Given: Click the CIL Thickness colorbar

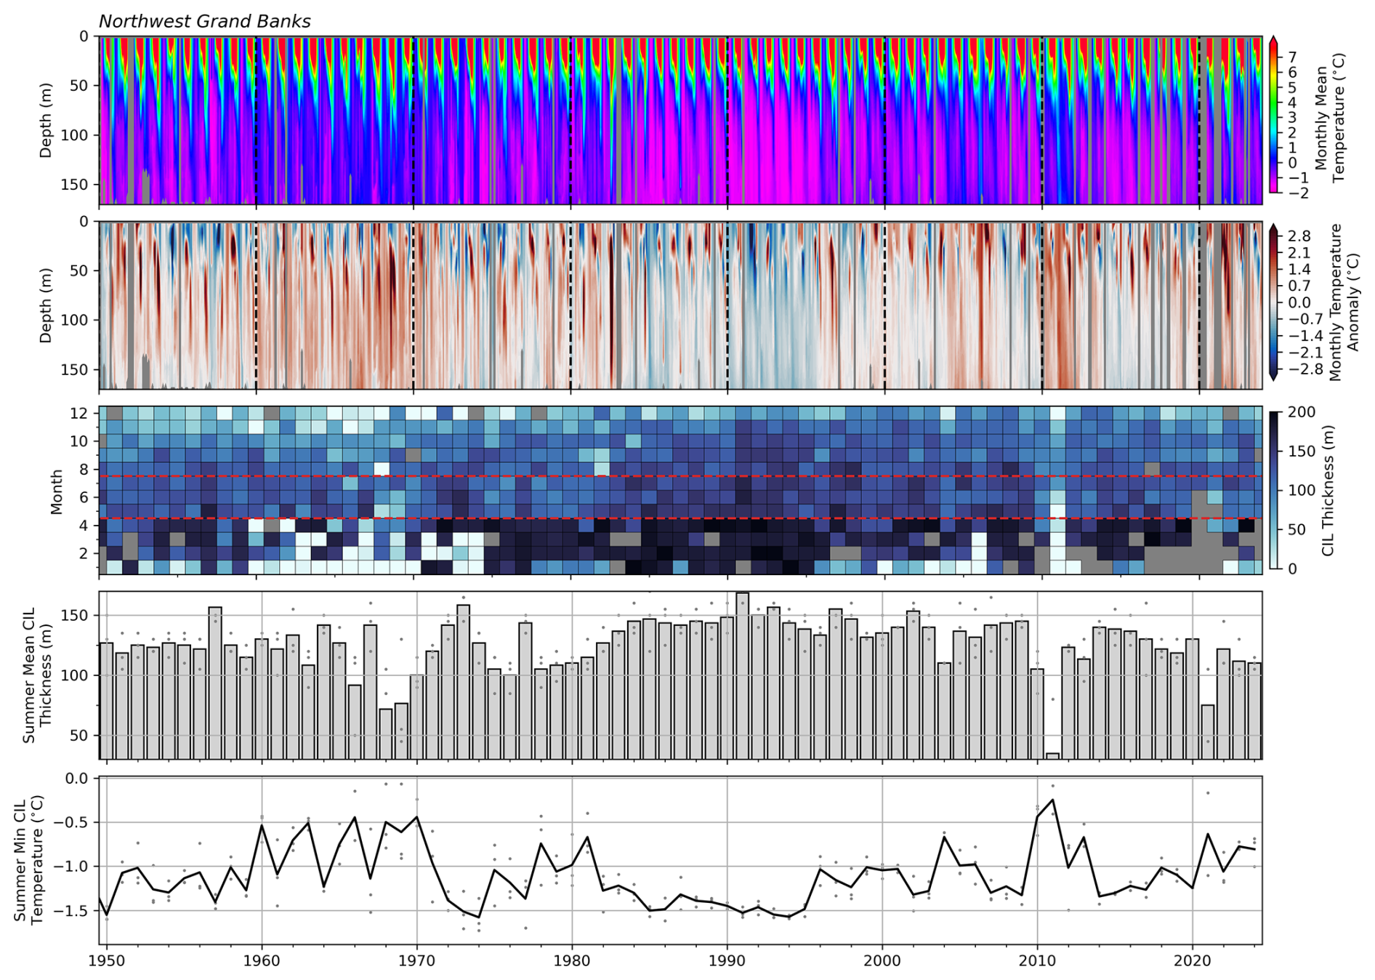Looking at the screenshot, I should pyautogui.click(x=1275, y=491).
